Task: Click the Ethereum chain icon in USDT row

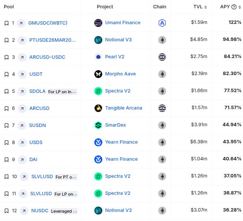Action: pos(162,74)
